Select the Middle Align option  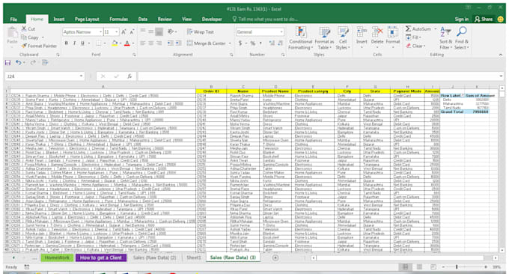coord(151,31)
